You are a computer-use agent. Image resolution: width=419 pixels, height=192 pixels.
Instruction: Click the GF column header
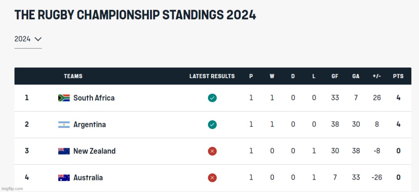(335, 76)
